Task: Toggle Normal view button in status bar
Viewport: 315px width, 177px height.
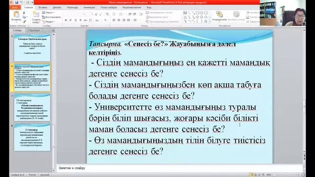Action: point(251,175)
